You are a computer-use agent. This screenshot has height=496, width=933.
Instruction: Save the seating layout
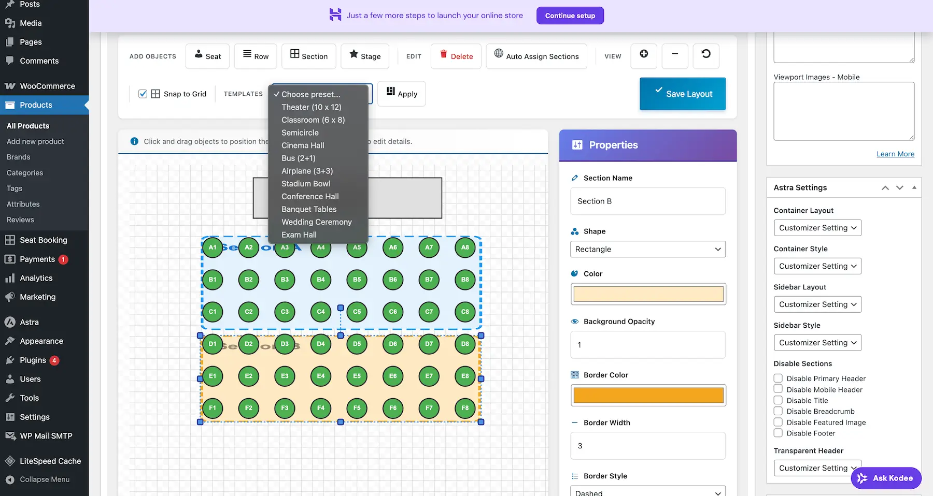(682, 94)
